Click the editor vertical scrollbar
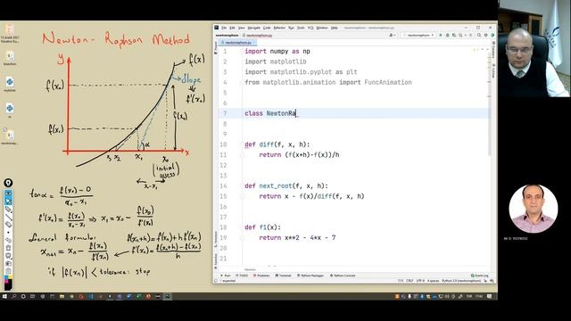Viewport: 571px width, 321px height. (490, 105)
